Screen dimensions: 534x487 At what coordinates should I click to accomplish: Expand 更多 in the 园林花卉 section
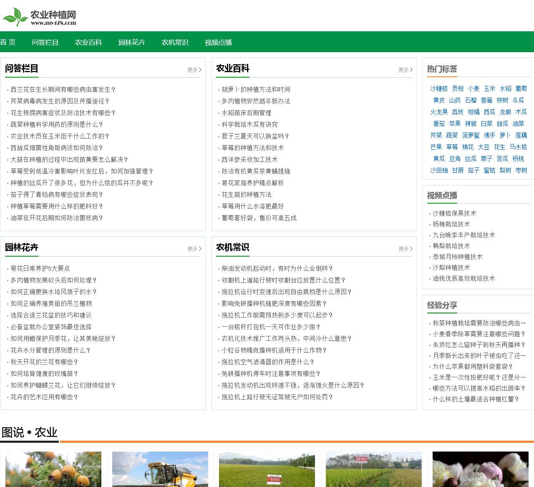(x=194, y=249)
